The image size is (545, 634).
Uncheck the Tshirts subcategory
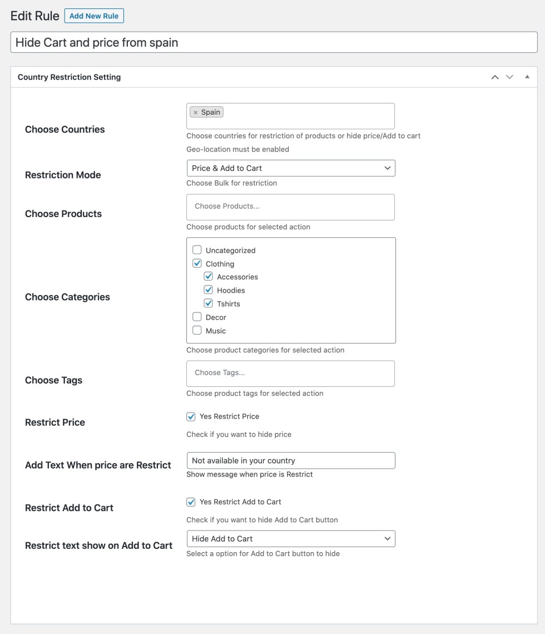(209, 303)
